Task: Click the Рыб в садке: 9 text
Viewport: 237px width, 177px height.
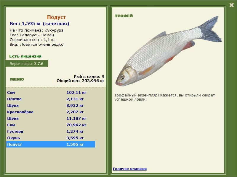Action: 89,76
